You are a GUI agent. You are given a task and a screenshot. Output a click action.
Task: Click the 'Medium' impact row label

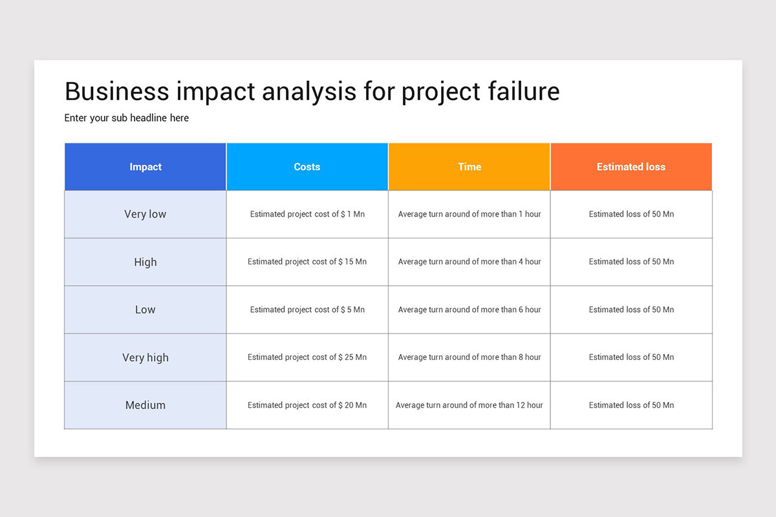[145, 405]
